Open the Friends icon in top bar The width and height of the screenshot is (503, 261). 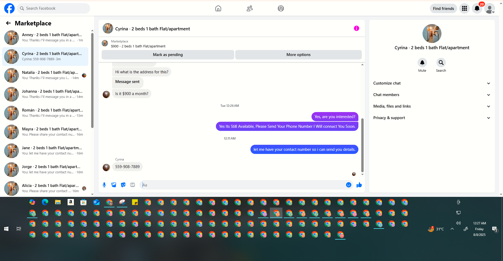coord(250,8)
